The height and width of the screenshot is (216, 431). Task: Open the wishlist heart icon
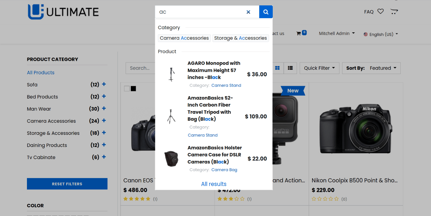(380, 11)
